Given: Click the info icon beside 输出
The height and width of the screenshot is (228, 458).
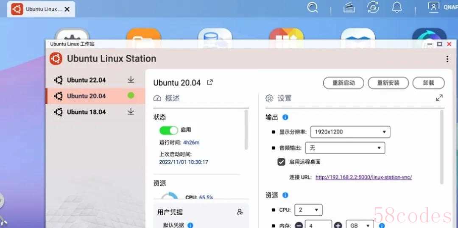Looking at the screenshot, I should pos(285,117).
